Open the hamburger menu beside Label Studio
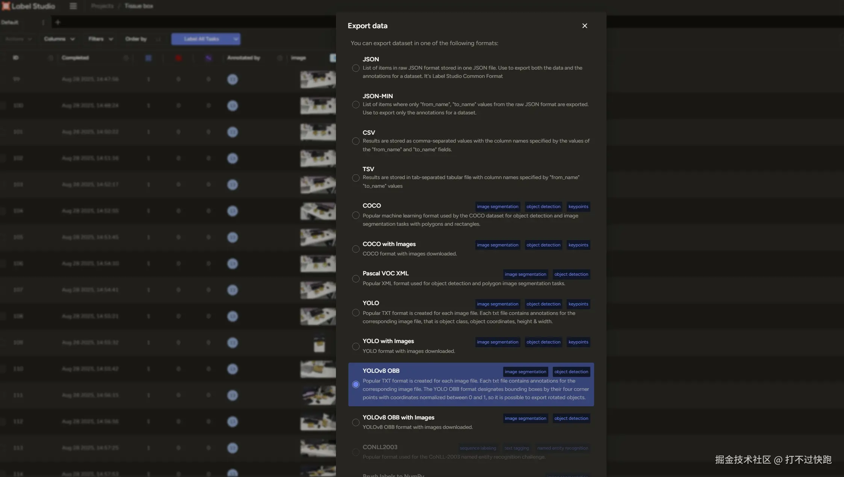Image resolution: width=844 pixels, height=477 pixels. (73, 6)
